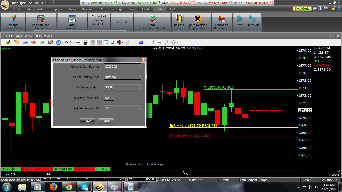Click the red swirl icon in chart toolbar
The width and height of the screenshot is (342, 192).
coord(119,42)
